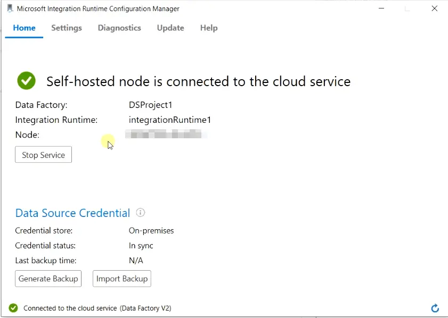448x318 pixels.
Task: Click the window title text
Action: click(x=98, y=9)
